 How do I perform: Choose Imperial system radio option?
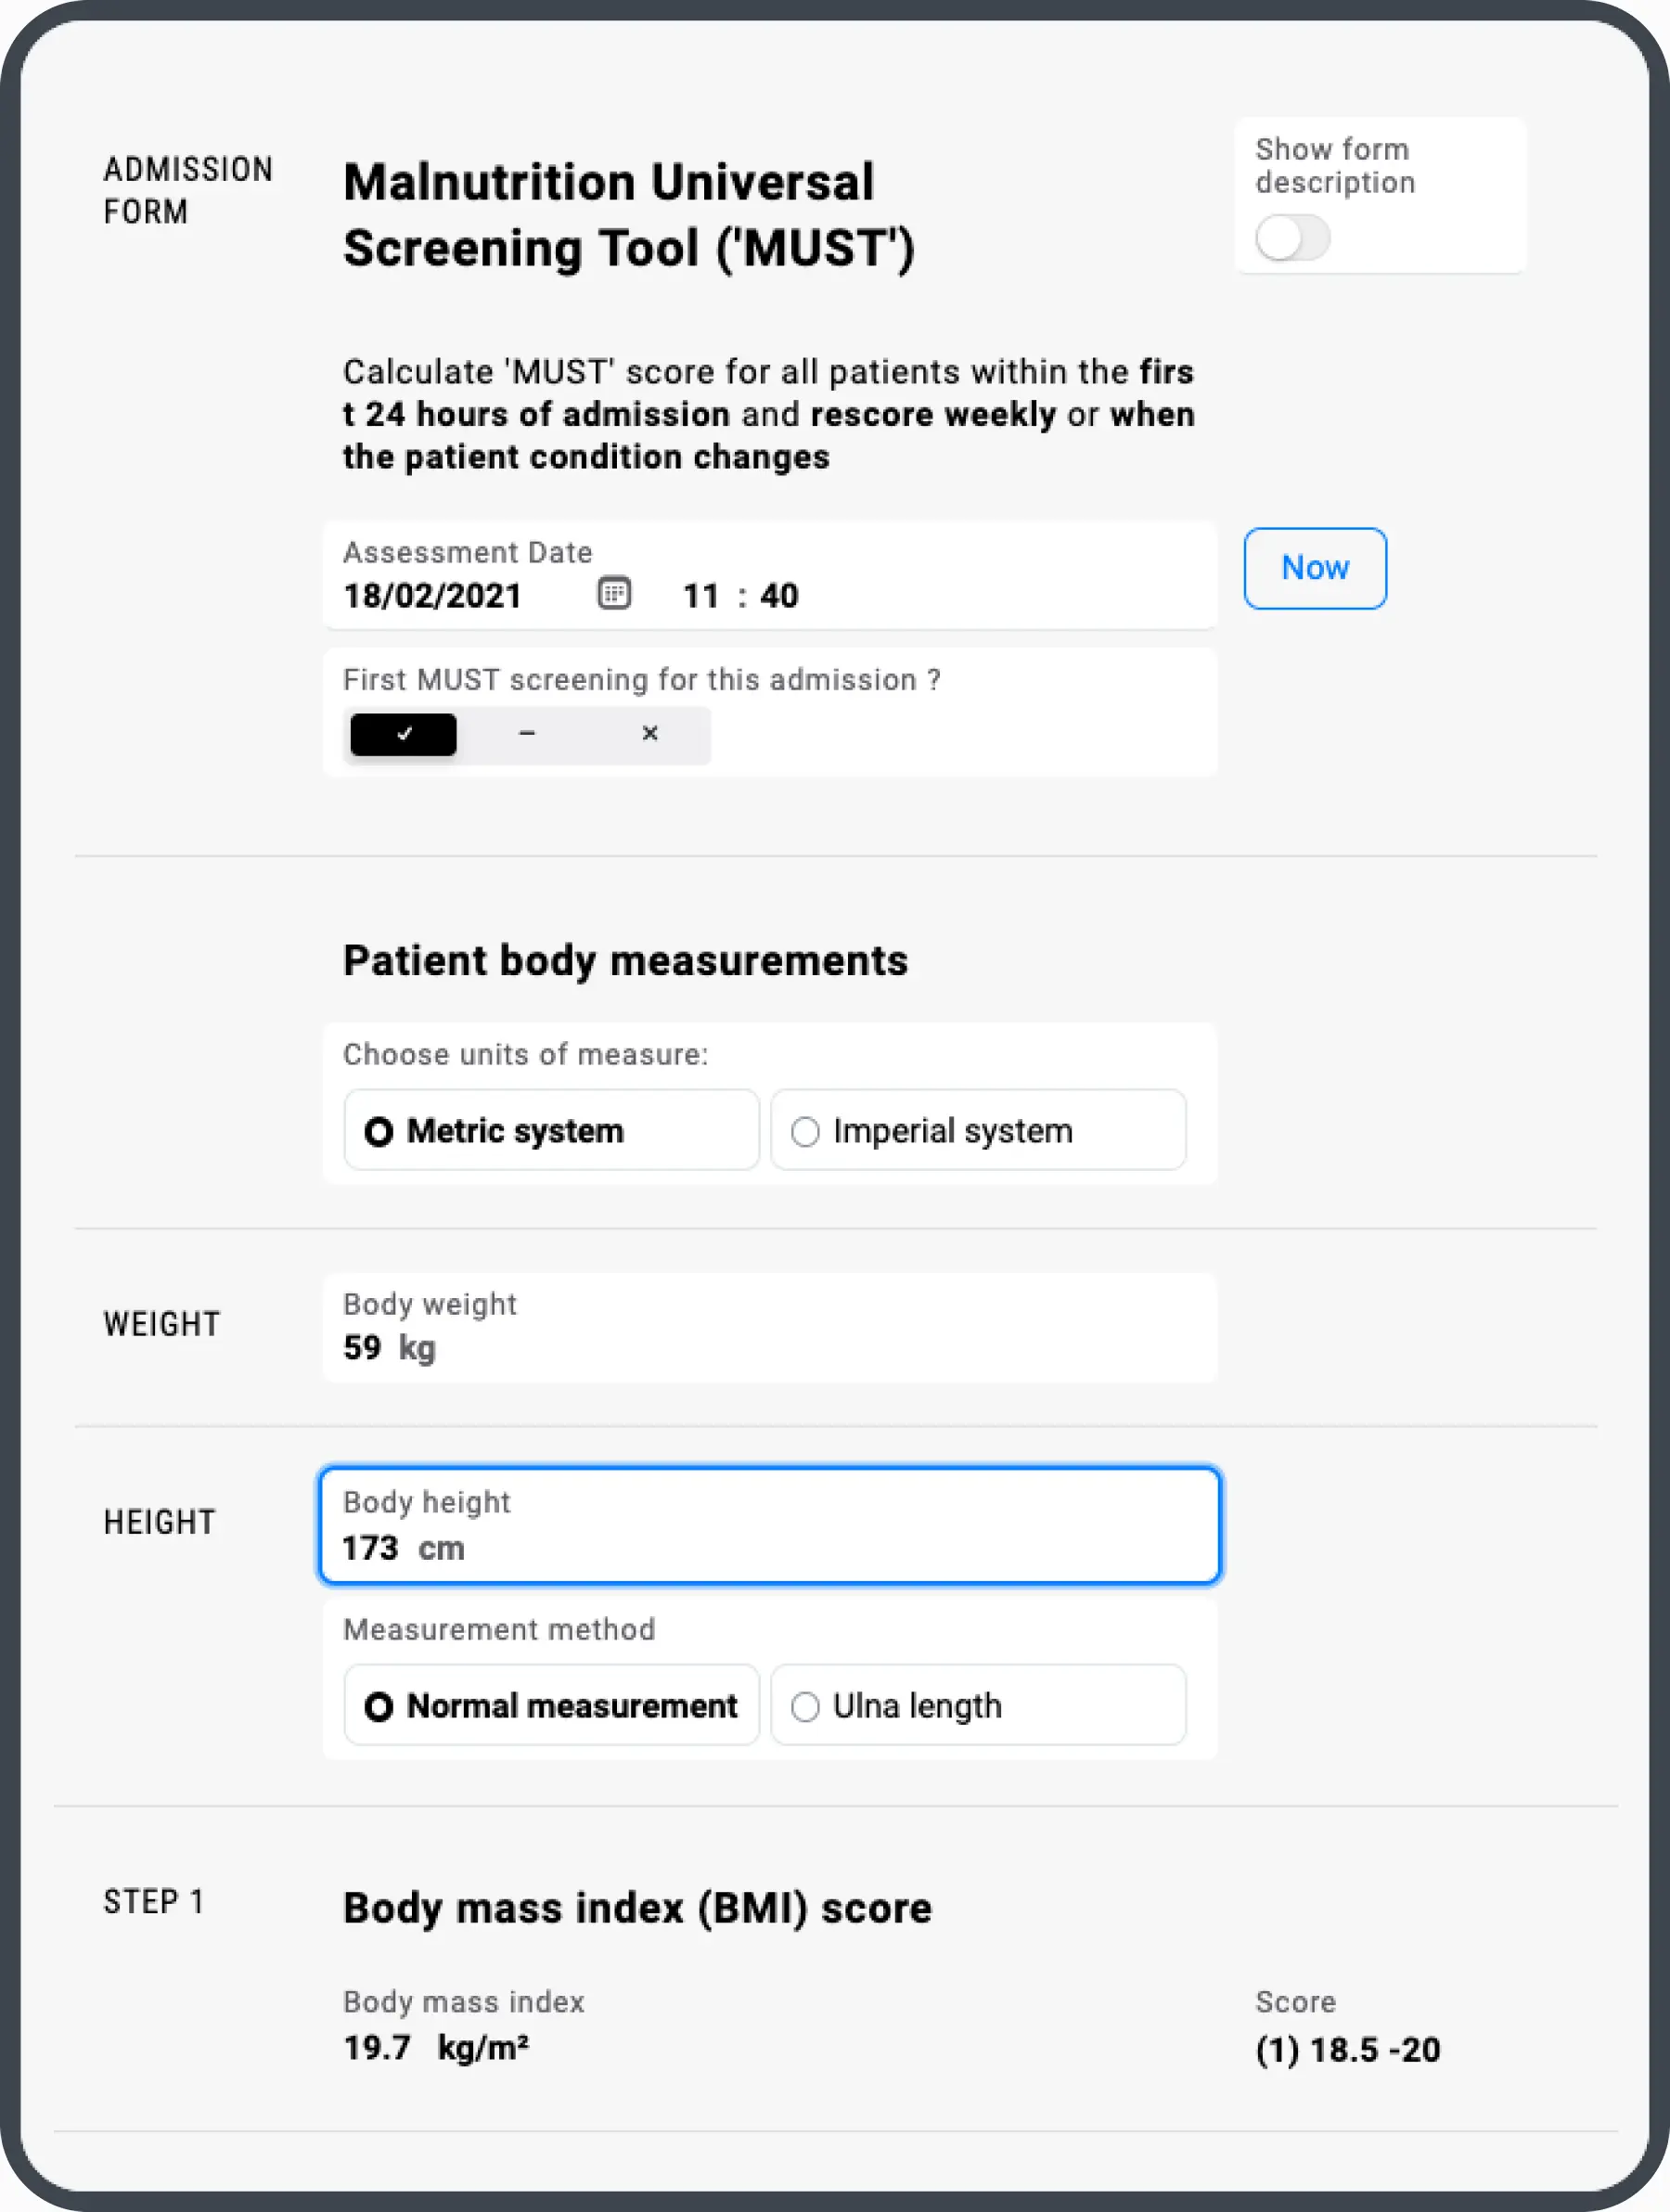pos(977,1130)
